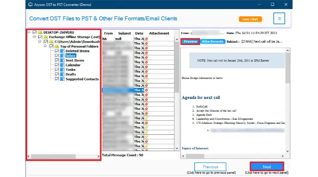This screenshot has width=318, height=177.
Task: Uncheck the Sent Items checkbox
Action: click(57, 60)
